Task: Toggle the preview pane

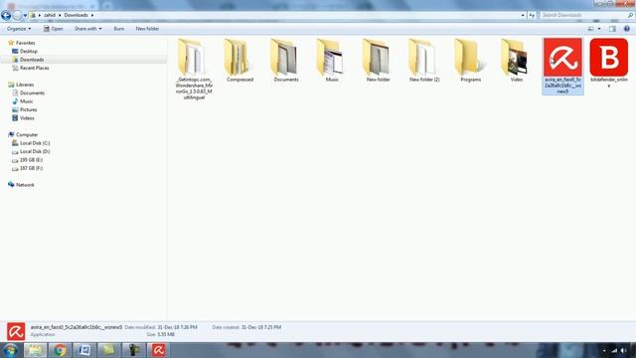Action: tap(612, 29)
